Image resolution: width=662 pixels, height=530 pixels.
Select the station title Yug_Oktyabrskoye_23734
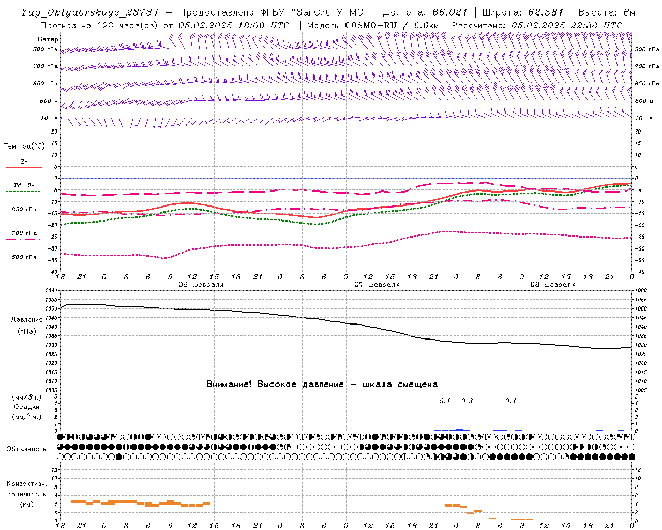[x=90, y=12]
